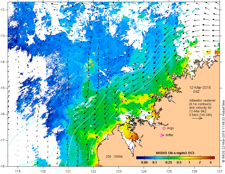225x174 pixels.
Task: Click the '0.5m/s (1kt 24h)' scale text
Action: pyautogui.click(x=201, y=115)
